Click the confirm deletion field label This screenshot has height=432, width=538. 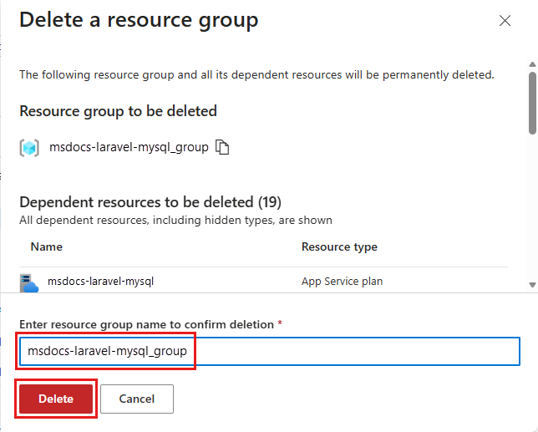coord(146,324)
